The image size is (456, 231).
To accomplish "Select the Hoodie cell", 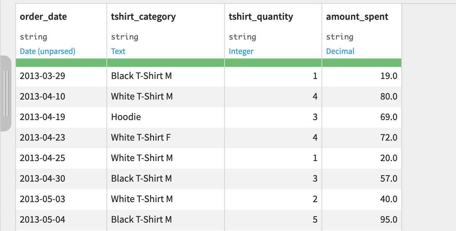I will pos(166,117).
